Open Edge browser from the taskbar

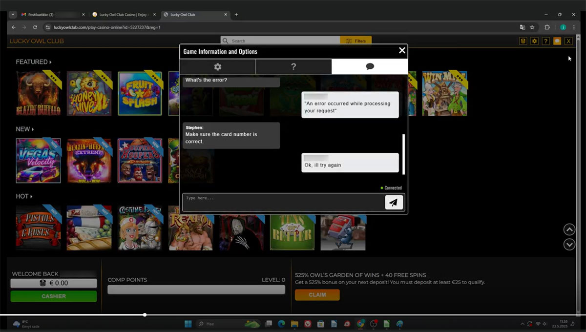tap(281, 324)
